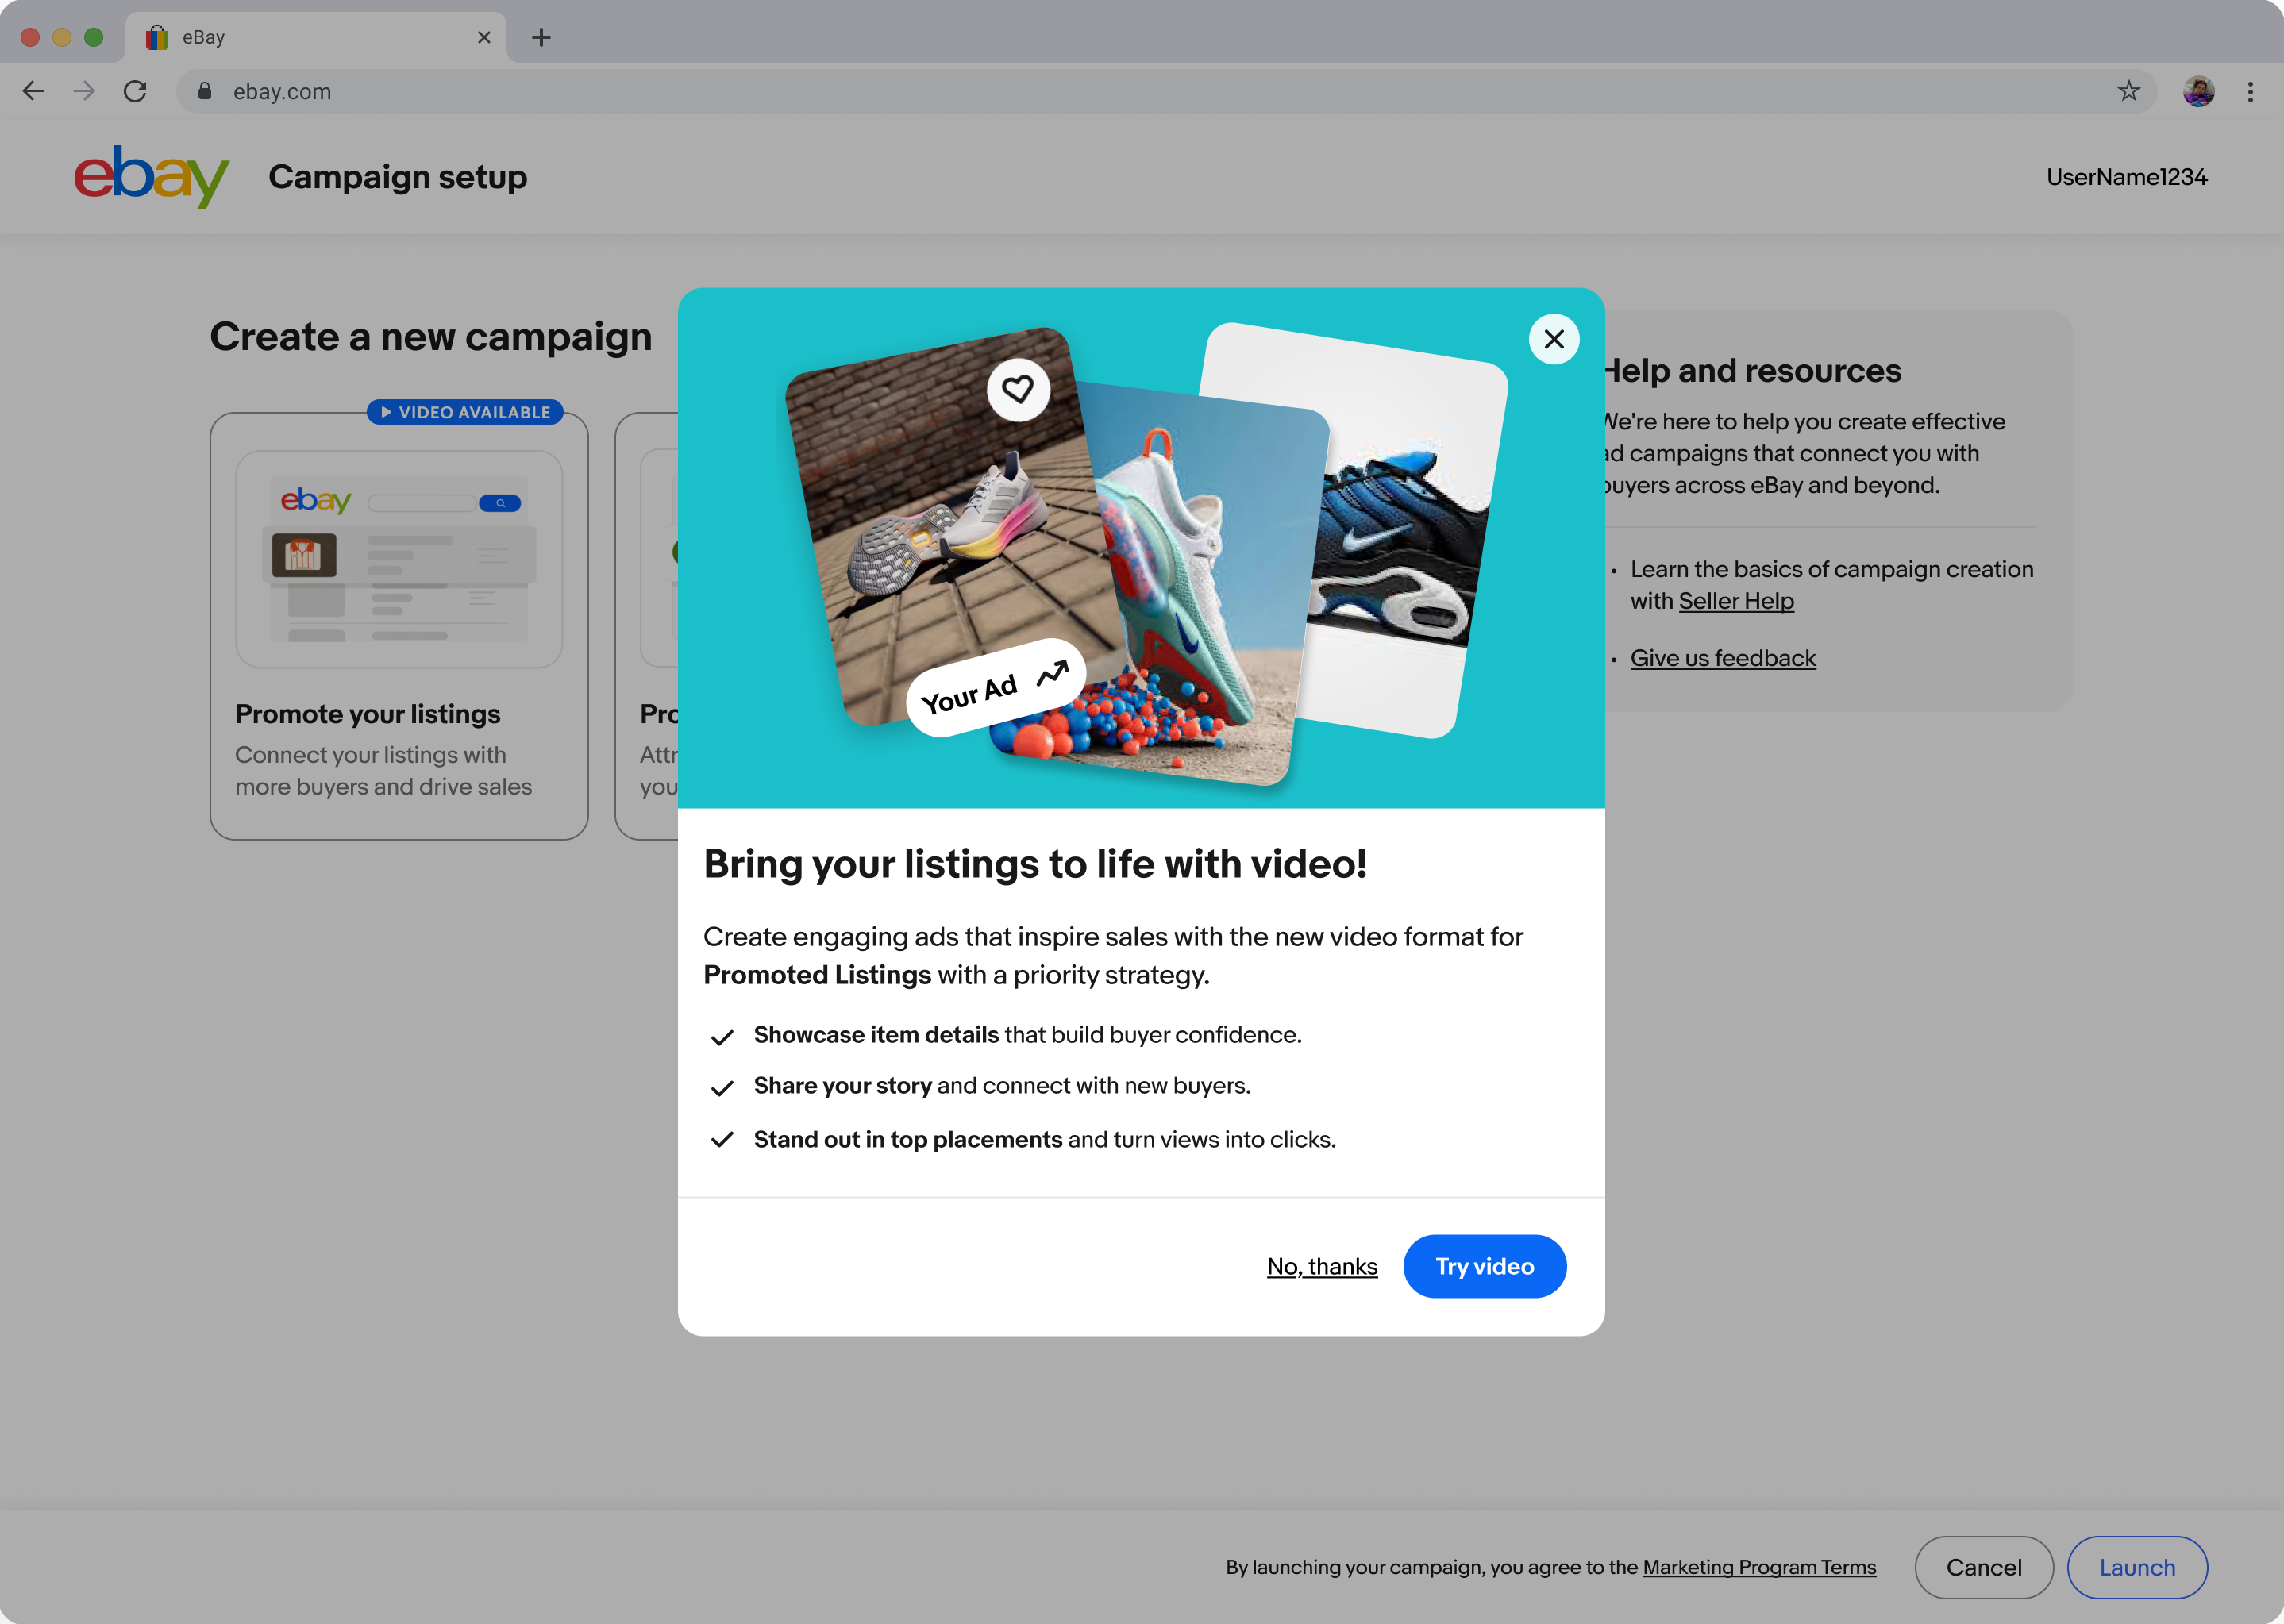Click the 'Bring your listings to life' heading
Screen dimensions: 2284x1624
coord(1034,864)
